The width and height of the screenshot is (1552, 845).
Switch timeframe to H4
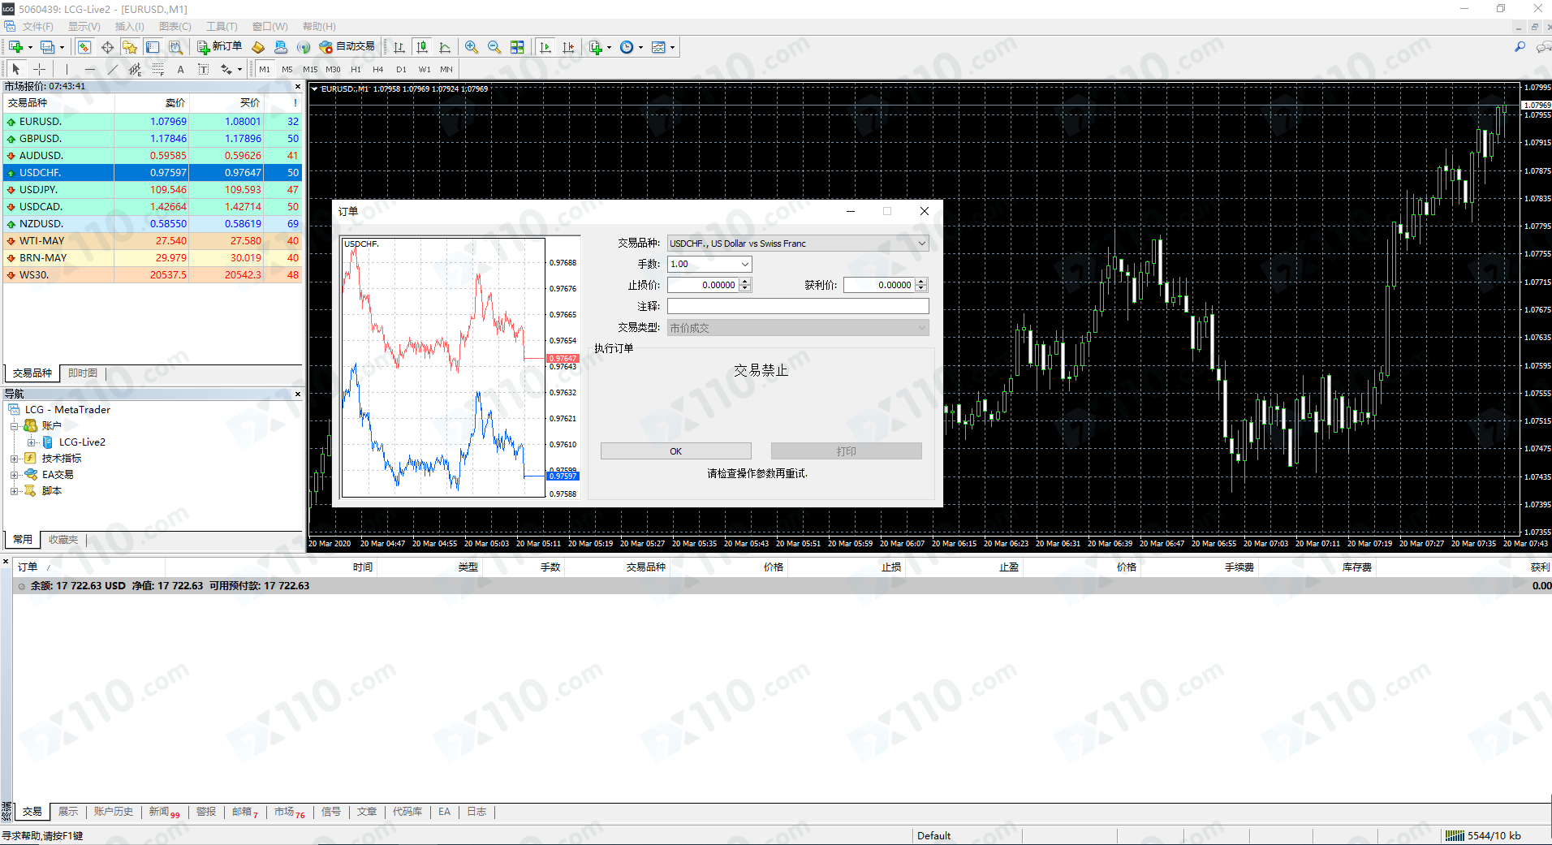(378, 69)
